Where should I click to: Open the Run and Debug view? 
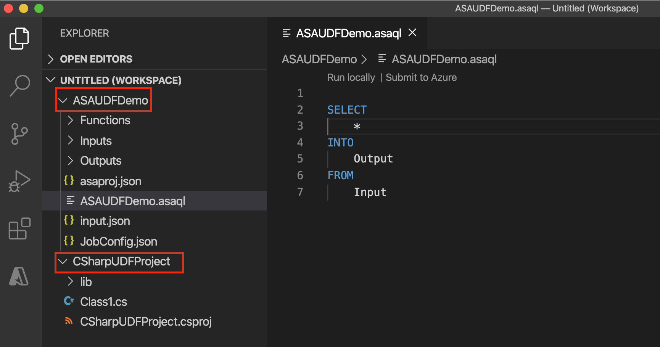click(19, 181)
